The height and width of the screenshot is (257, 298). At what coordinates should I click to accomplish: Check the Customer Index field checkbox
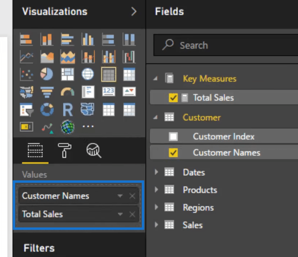[173, 137]
